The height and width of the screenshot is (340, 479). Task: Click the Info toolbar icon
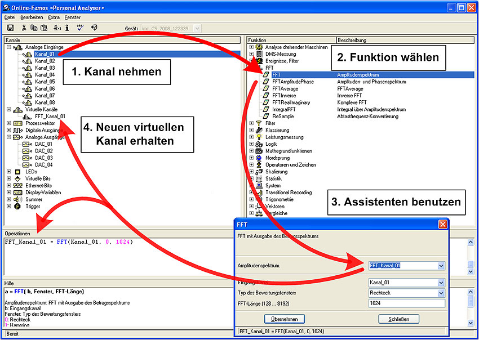[x=67, y=27]
